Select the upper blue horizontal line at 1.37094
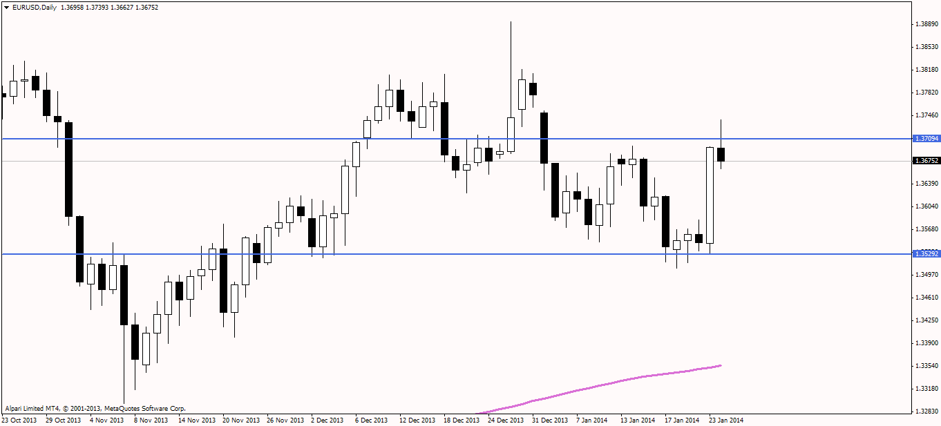The height and width of the screenshot is (426, 941). [x=456, y=139]
